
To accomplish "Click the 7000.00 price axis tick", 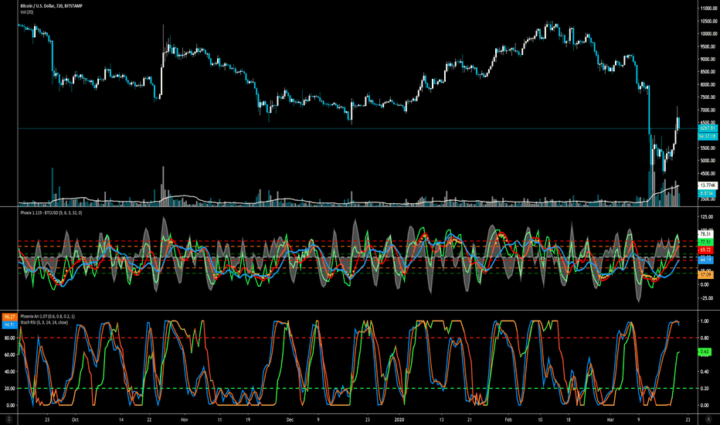I will [x=708, y=110].
